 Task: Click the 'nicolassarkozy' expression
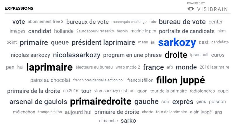pyautogui.click(x=77, y=55)
